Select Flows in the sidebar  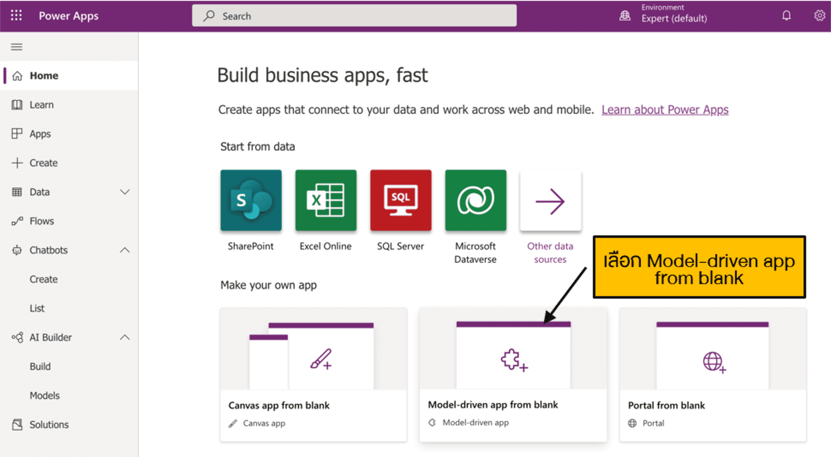point(42,221)
